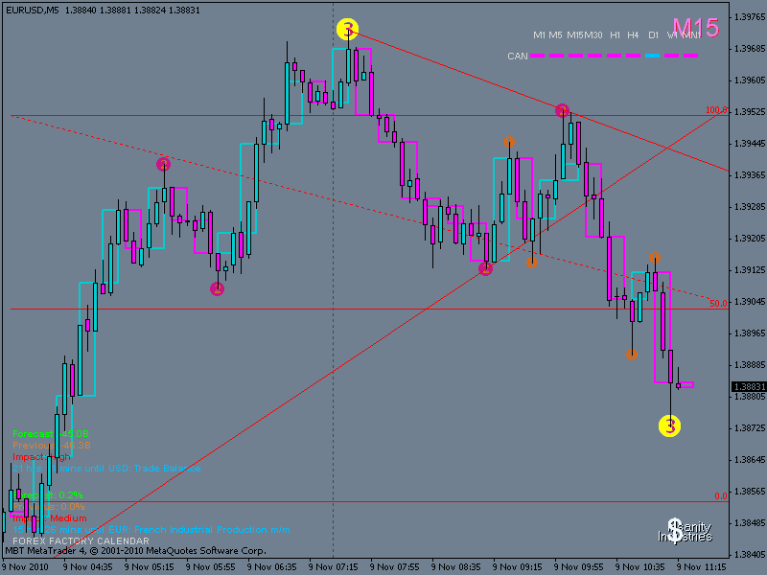
Task: Click price axis value 1.39685
Action: (750, 49)
